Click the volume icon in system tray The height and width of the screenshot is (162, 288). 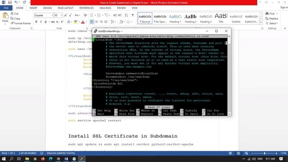pos(254,159)
